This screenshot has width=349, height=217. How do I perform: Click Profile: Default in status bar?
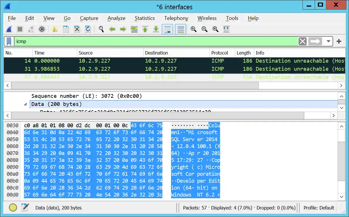coord(319,208)
